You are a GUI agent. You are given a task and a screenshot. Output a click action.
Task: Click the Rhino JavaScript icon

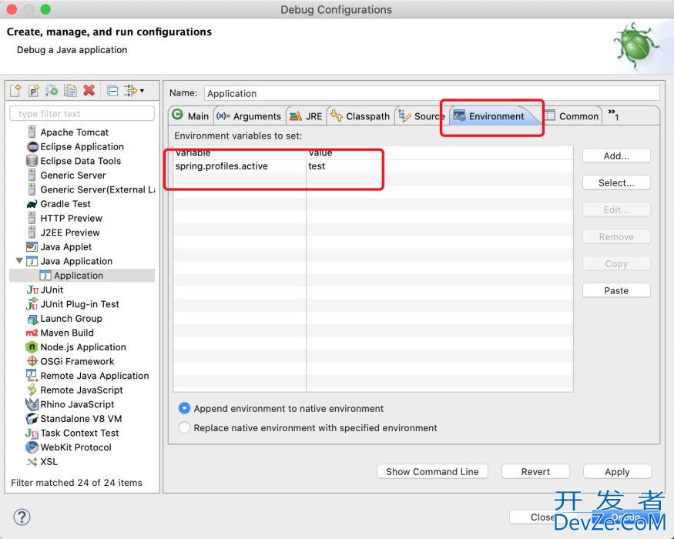click(x=32, y=404)
